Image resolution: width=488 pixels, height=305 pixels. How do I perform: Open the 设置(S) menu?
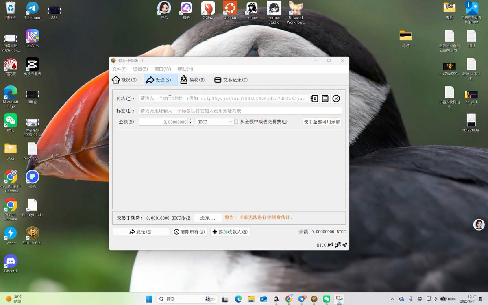coord(140,69)
